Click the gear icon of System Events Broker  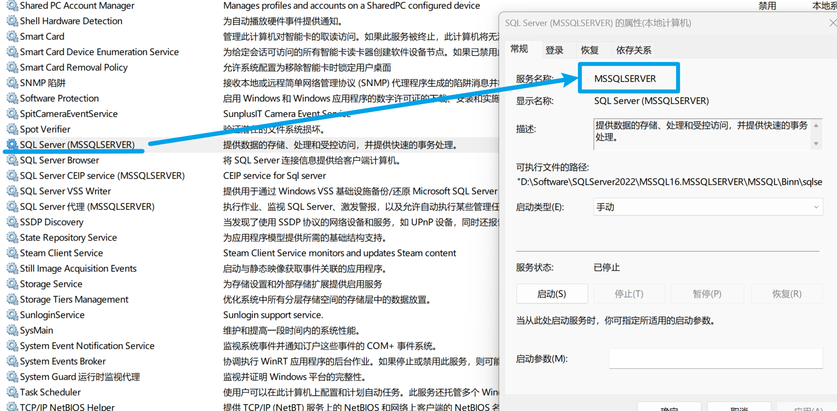pyautogui.click(x=12, y=361)
